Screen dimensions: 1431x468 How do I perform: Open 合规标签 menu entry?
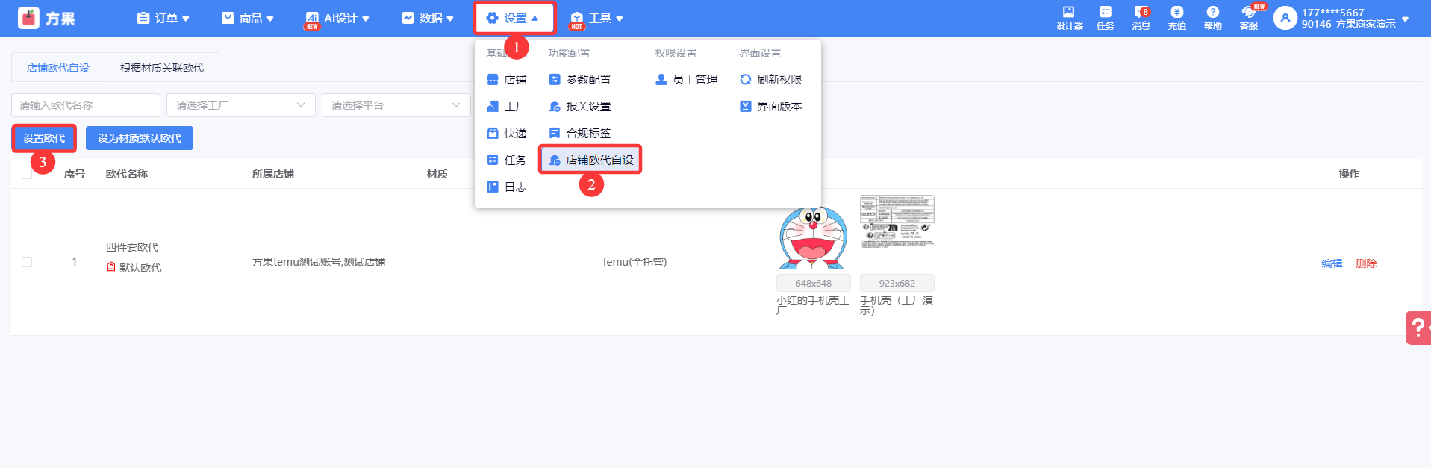click(x=579, y=133)
